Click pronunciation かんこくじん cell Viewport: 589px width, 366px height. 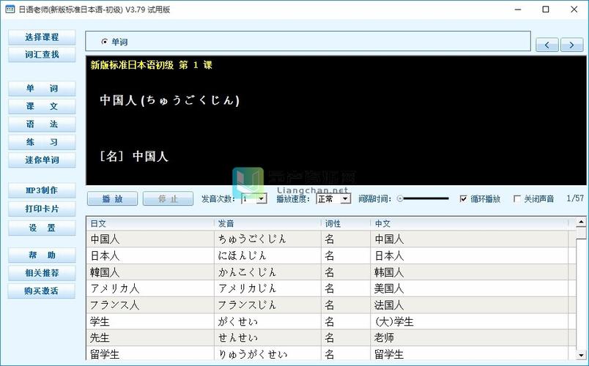(267, 272)
